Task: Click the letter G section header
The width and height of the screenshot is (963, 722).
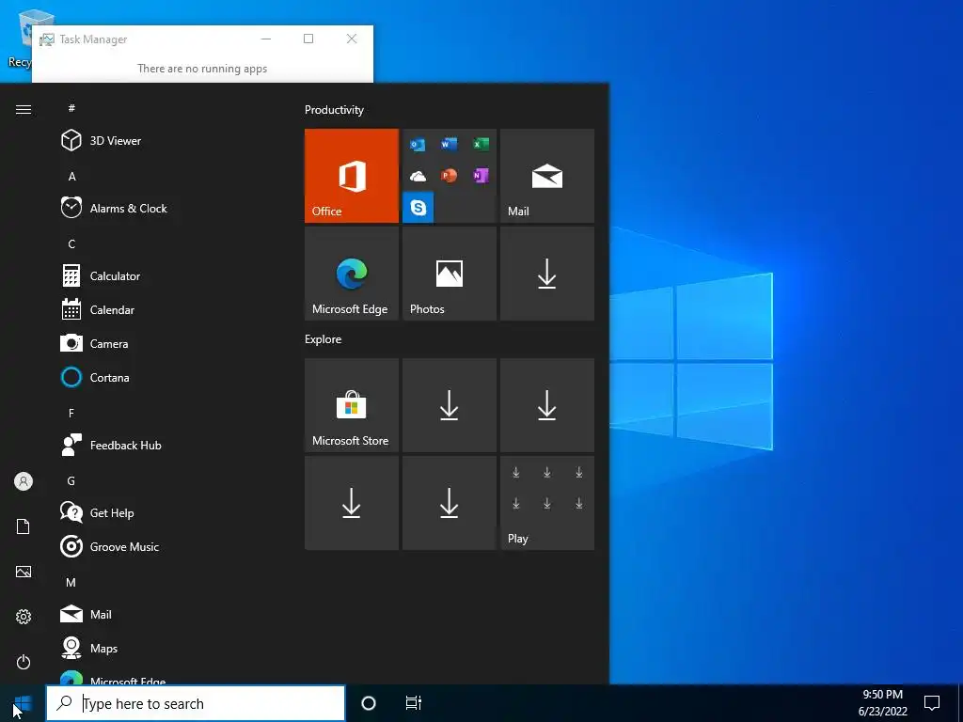Action: (71, 480)
